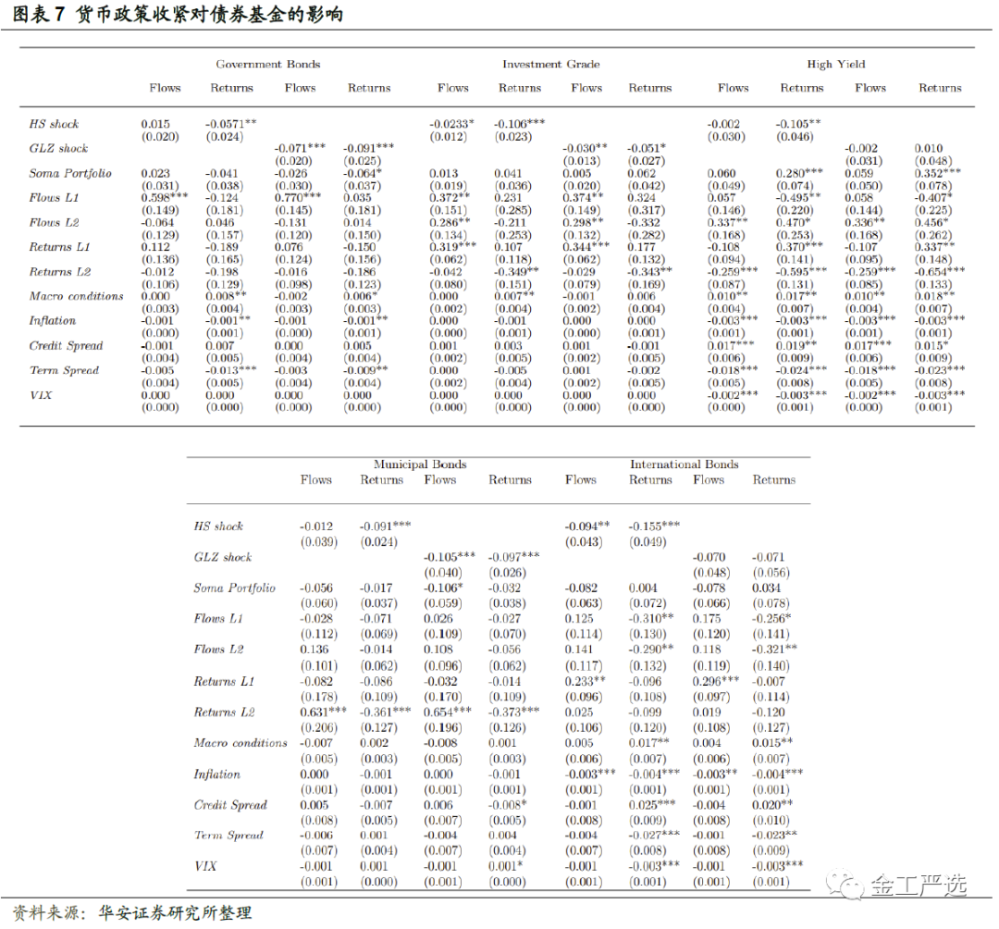Click the GLZ shock value -0.051*
999x929 pixels.
(647, 148)
